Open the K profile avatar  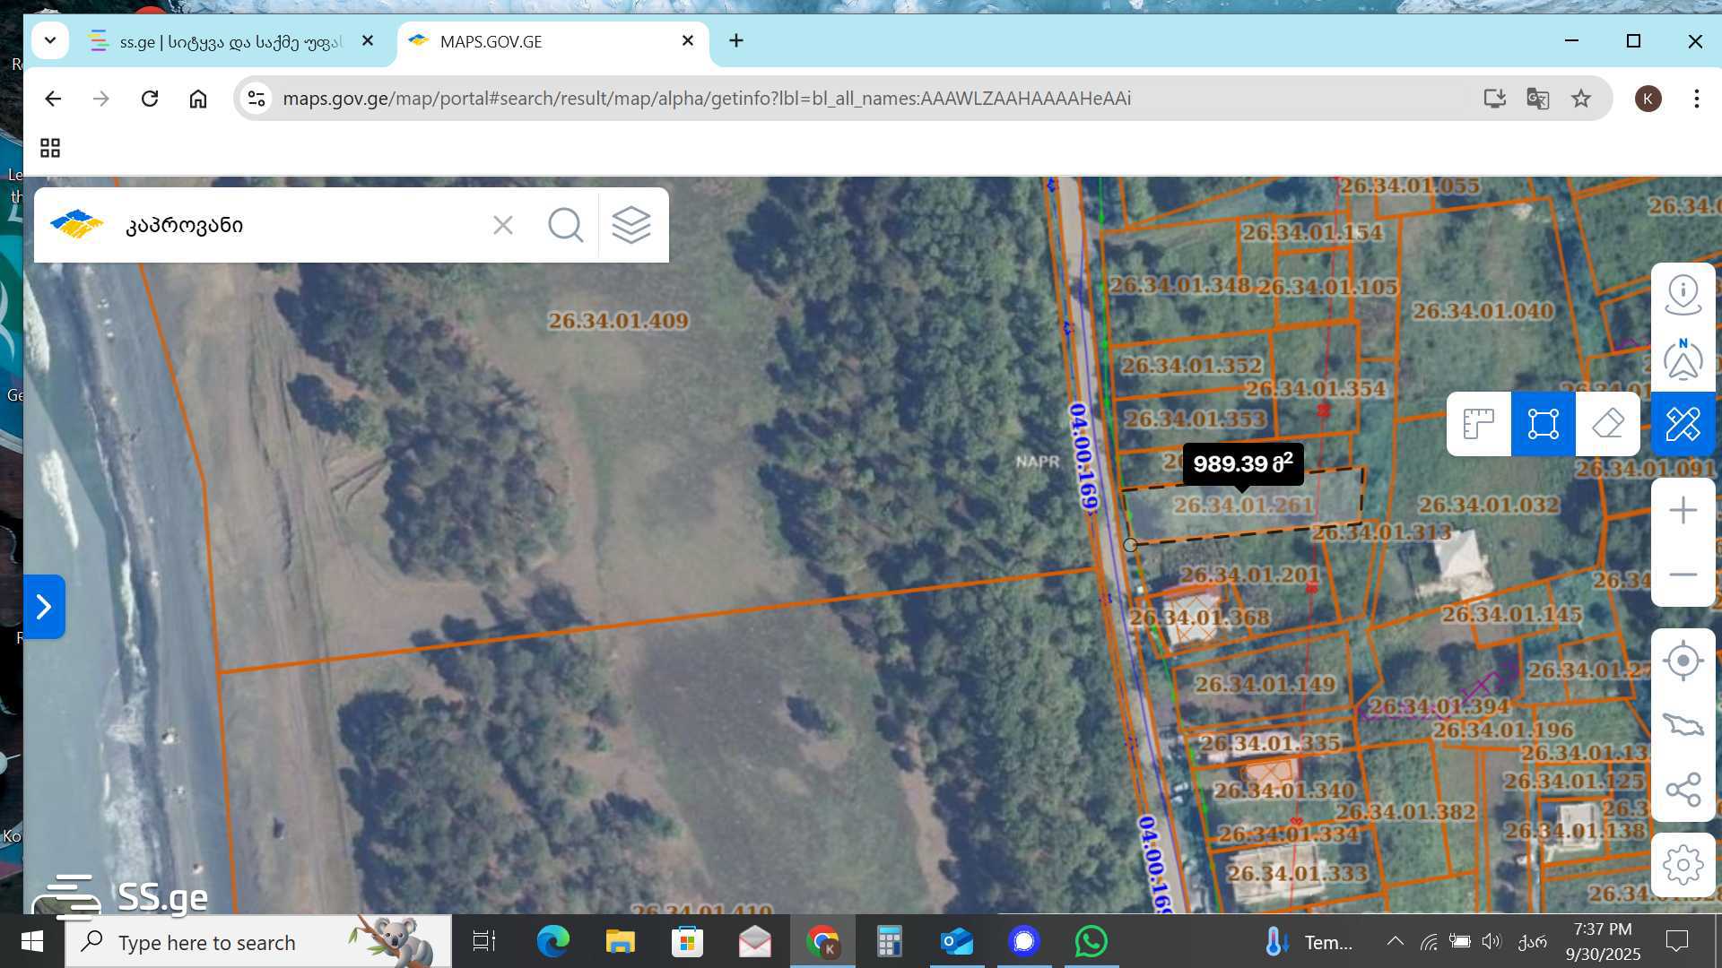point(1648,99)
